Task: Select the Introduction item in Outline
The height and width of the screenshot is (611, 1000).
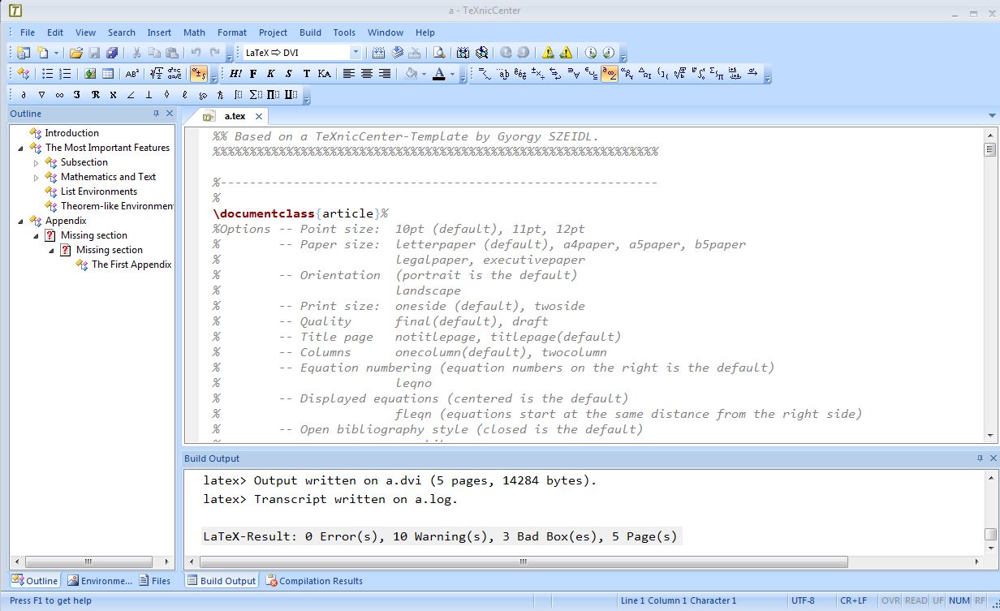Action: pyautogui.click(x=72, y=133)
